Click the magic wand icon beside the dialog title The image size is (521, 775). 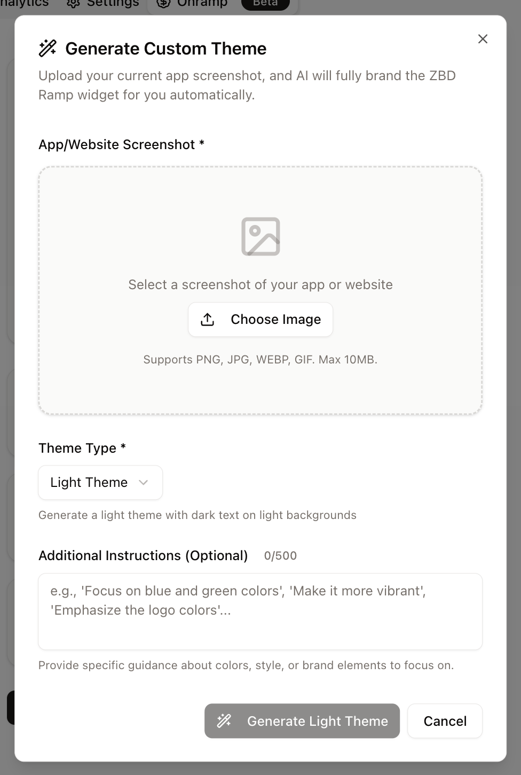(x=48, y=48)
